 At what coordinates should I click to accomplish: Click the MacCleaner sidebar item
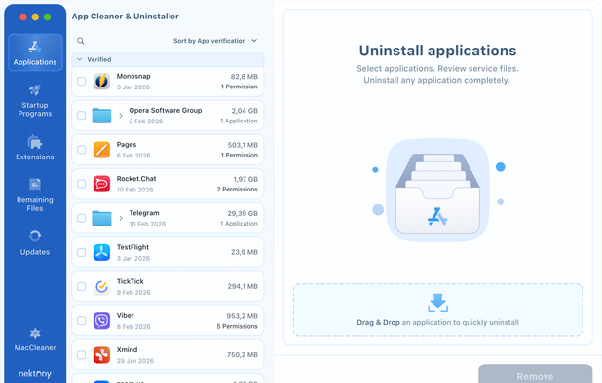[x=35, y=339]
